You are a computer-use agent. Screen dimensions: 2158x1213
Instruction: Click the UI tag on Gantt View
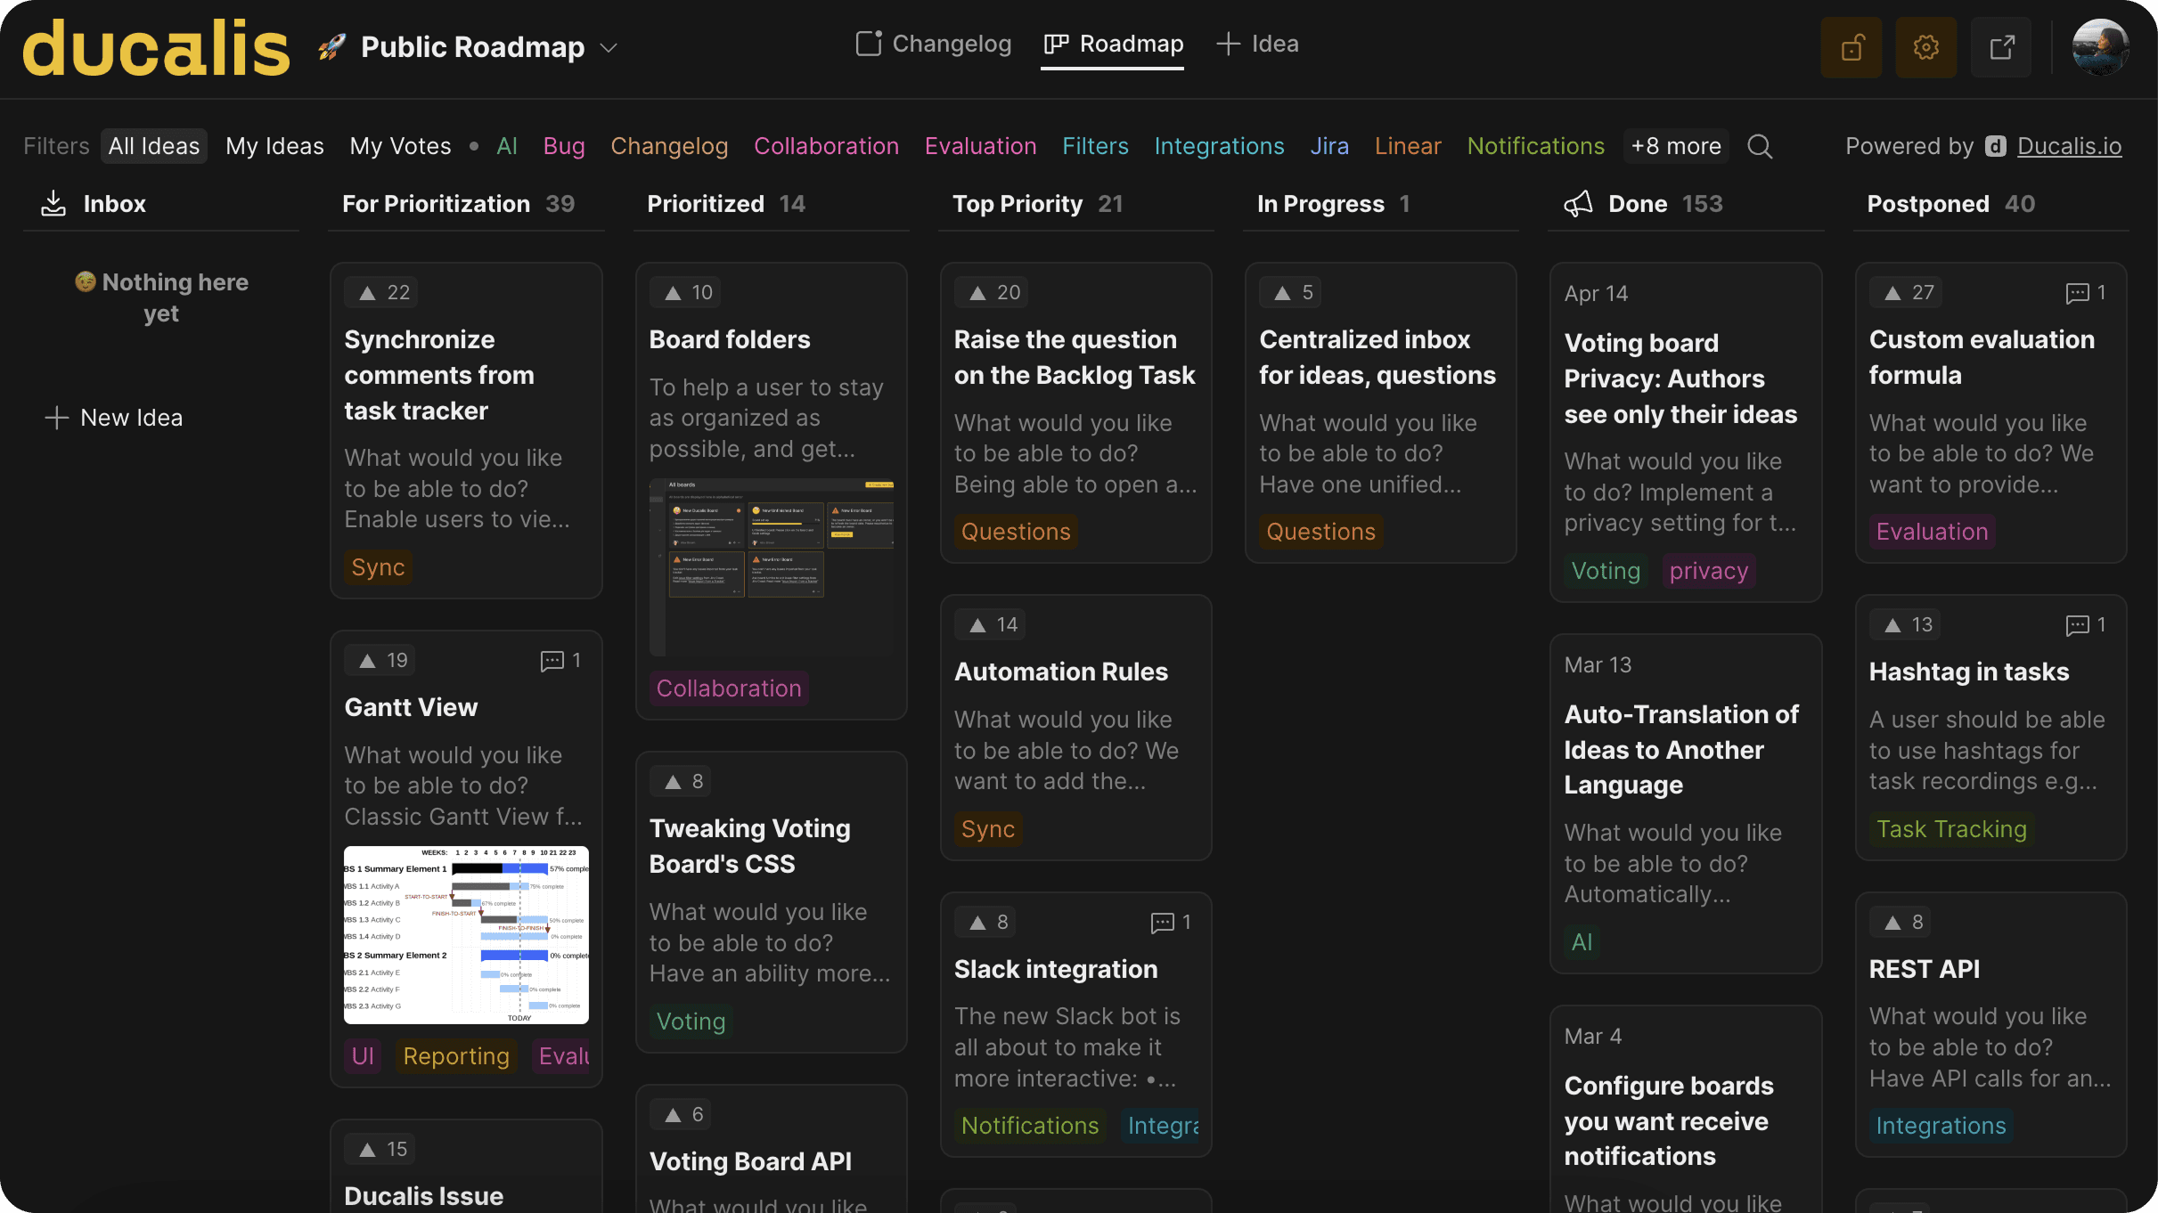coord(363,1056)
